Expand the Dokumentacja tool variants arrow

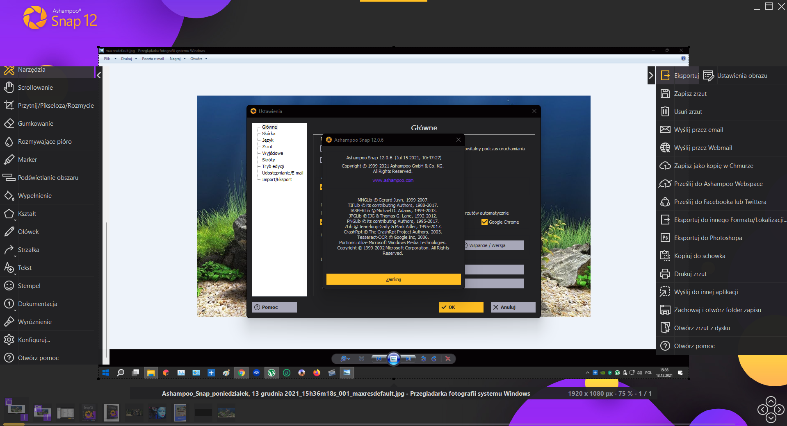pos(15,310)
